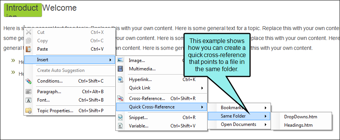Image resolution: width=340 pixels, height=140 pixels.
Task: Click the green Introduction breadcrumb
Action: (23, 10)
